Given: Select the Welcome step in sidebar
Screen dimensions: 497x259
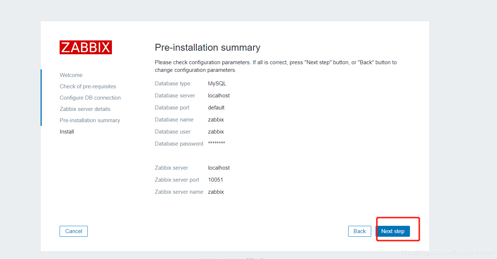Looking at the screenshot, I should coord(71,75).
